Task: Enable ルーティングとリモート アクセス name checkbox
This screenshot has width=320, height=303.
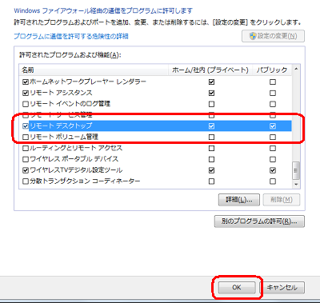Action: click(x=26, y=148)
